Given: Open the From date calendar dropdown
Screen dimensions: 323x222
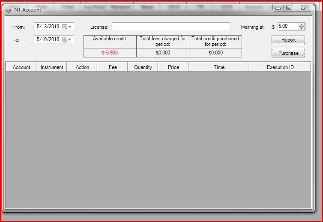Looking at the screenshot, I should 67,27.
